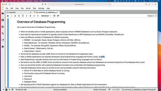Open the Open Tabs sidebar panel

pos(3,40)
